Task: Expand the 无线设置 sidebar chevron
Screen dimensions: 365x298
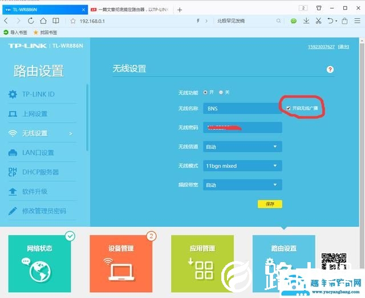Action: pyautogui.click(x=71, y=134)
